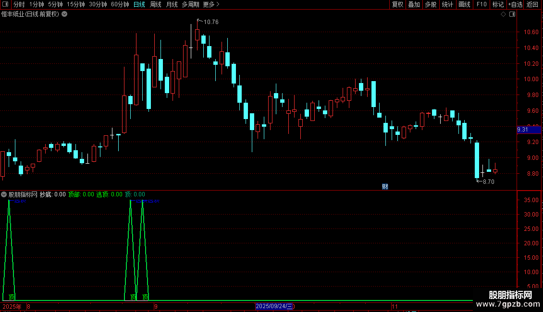Switch to 周线 weekly chart
The height and width of the screenshot is (312, 543).
point(156,4)
